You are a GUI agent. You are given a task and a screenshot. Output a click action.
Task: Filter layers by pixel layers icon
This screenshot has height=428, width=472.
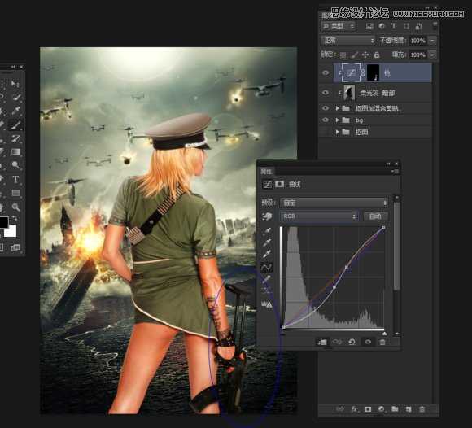(x=369, y=27)
